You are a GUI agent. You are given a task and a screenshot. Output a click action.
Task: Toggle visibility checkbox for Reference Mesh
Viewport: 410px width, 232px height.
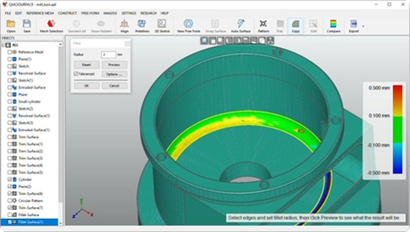[x=10, y=52]
